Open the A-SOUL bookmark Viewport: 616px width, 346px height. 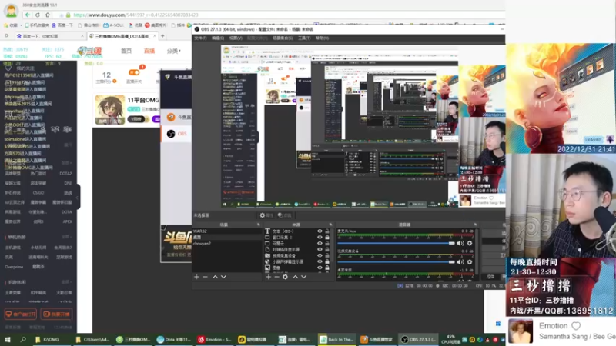[113, 25]
